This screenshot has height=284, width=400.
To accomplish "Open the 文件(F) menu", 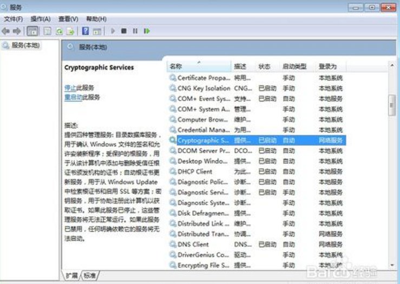I will [x=14, y=19].
